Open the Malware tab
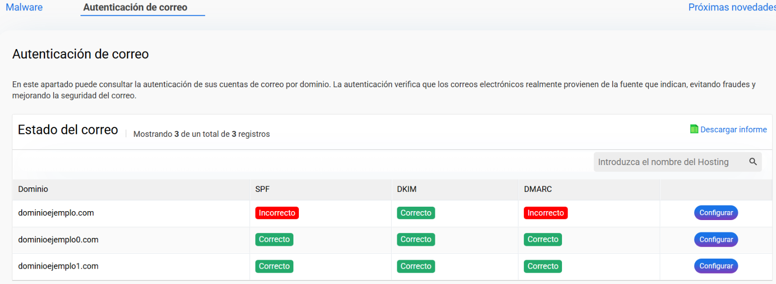This screenshot has width=776, height=284. (x=24, y=7)
